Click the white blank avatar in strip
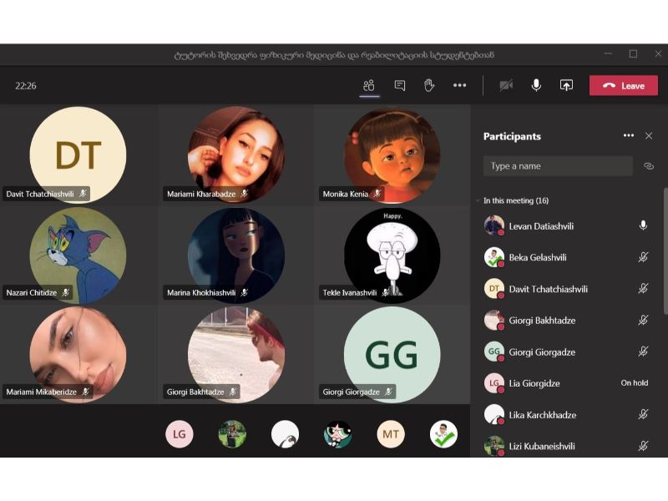Image resolution: width=668 pixels, height=501 pixels. click(285, 434)
